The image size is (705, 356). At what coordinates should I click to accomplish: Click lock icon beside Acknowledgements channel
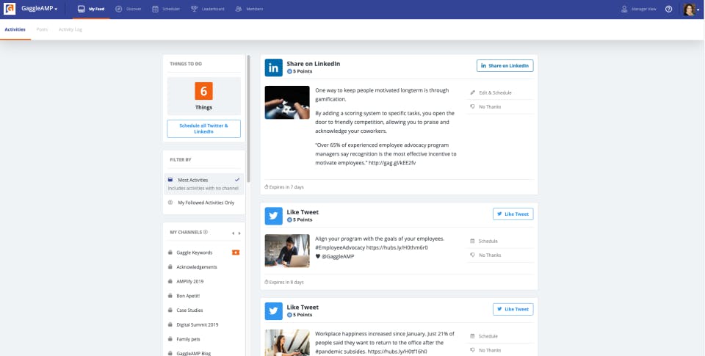click(x=170, y=267)
